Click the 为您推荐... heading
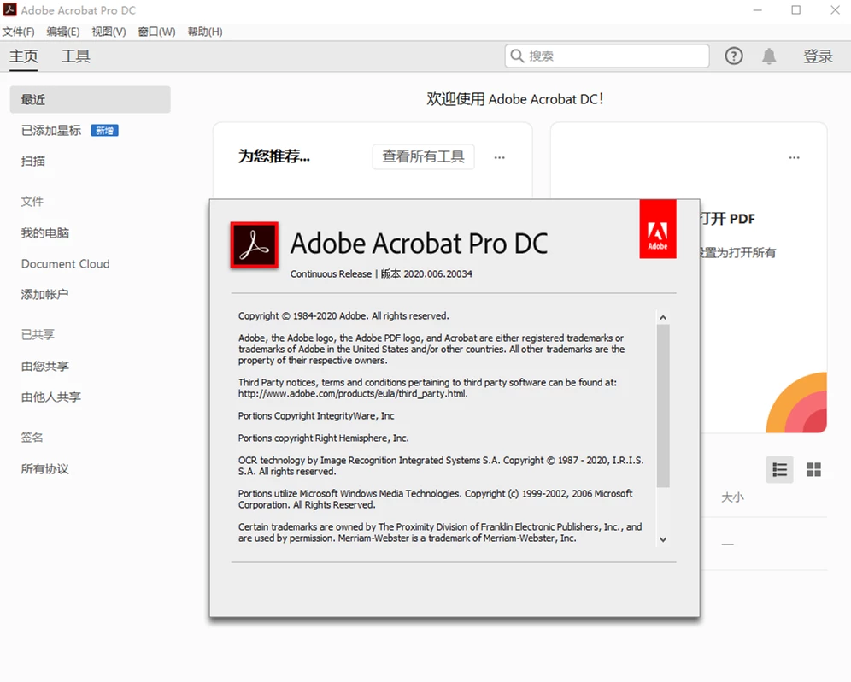 point(274,156)
